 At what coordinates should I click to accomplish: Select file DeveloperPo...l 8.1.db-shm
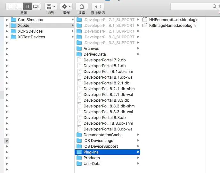(x=107, y=71)
